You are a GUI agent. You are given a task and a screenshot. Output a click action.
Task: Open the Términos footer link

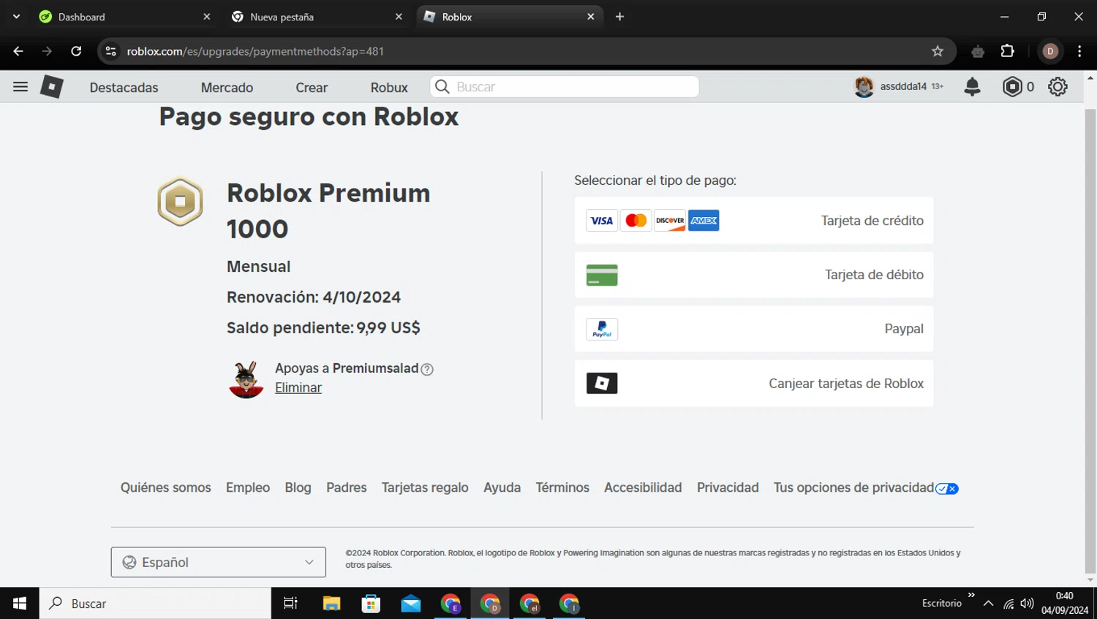point(562,487)
